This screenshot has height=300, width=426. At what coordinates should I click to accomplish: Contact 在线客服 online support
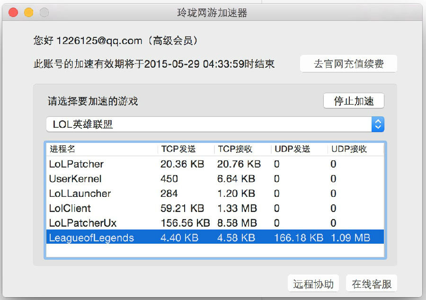coord(372,284)
